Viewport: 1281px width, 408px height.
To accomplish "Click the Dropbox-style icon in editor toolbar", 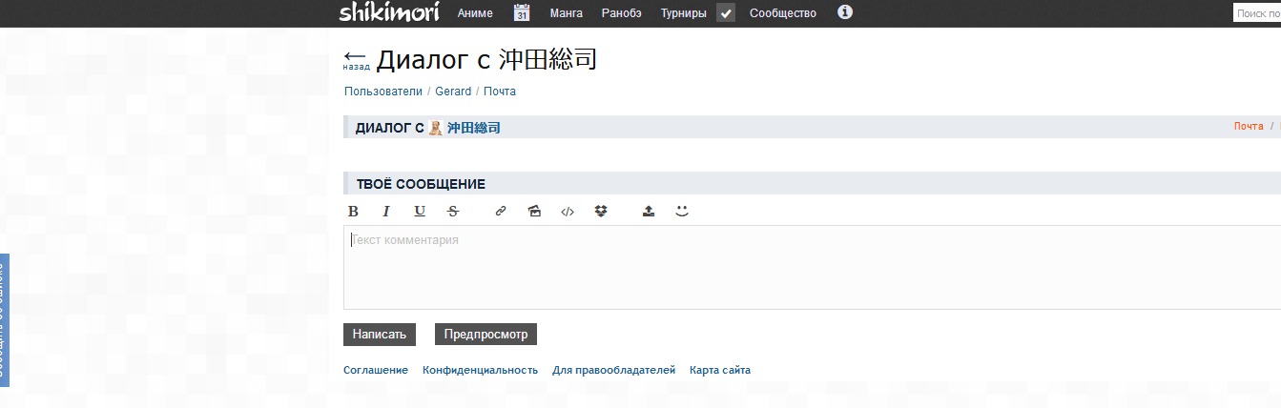I will coord(601,212).
